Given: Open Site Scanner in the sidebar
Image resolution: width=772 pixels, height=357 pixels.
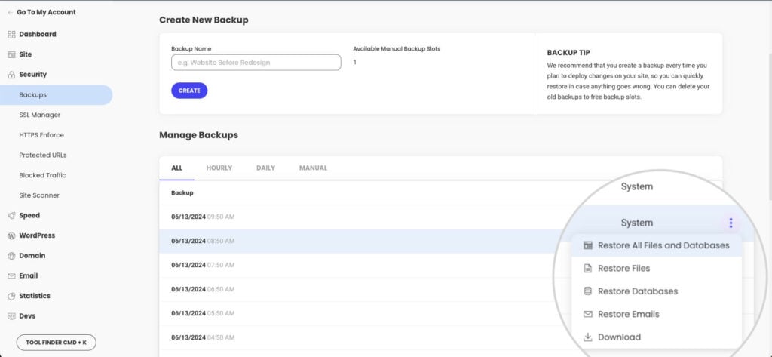Looking at the screenshot, I should pos(39,195).
